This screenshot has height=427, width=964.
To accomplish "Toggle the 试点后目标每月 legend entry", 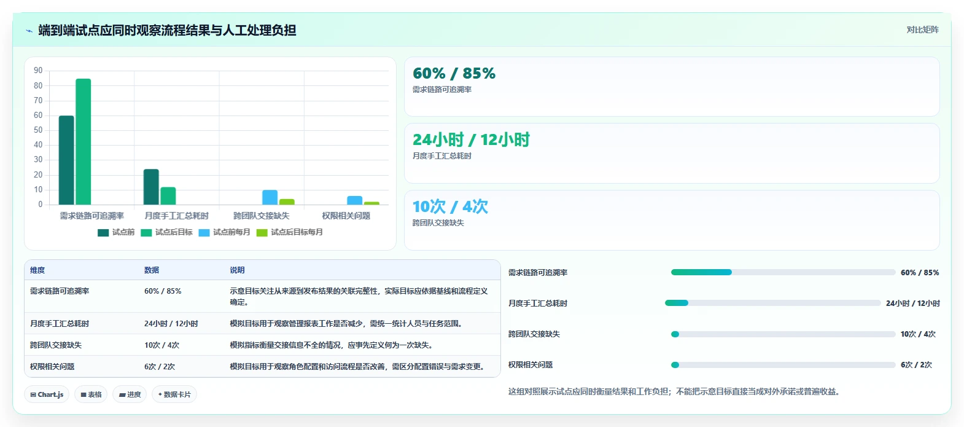I will [290, 232].
